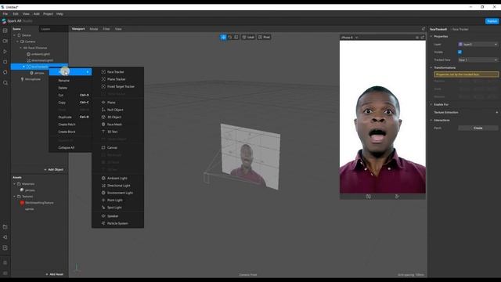Click the upload export icon in lower sidebar
This screenshot has width=501, height=282.
click(x=5, y=248)
